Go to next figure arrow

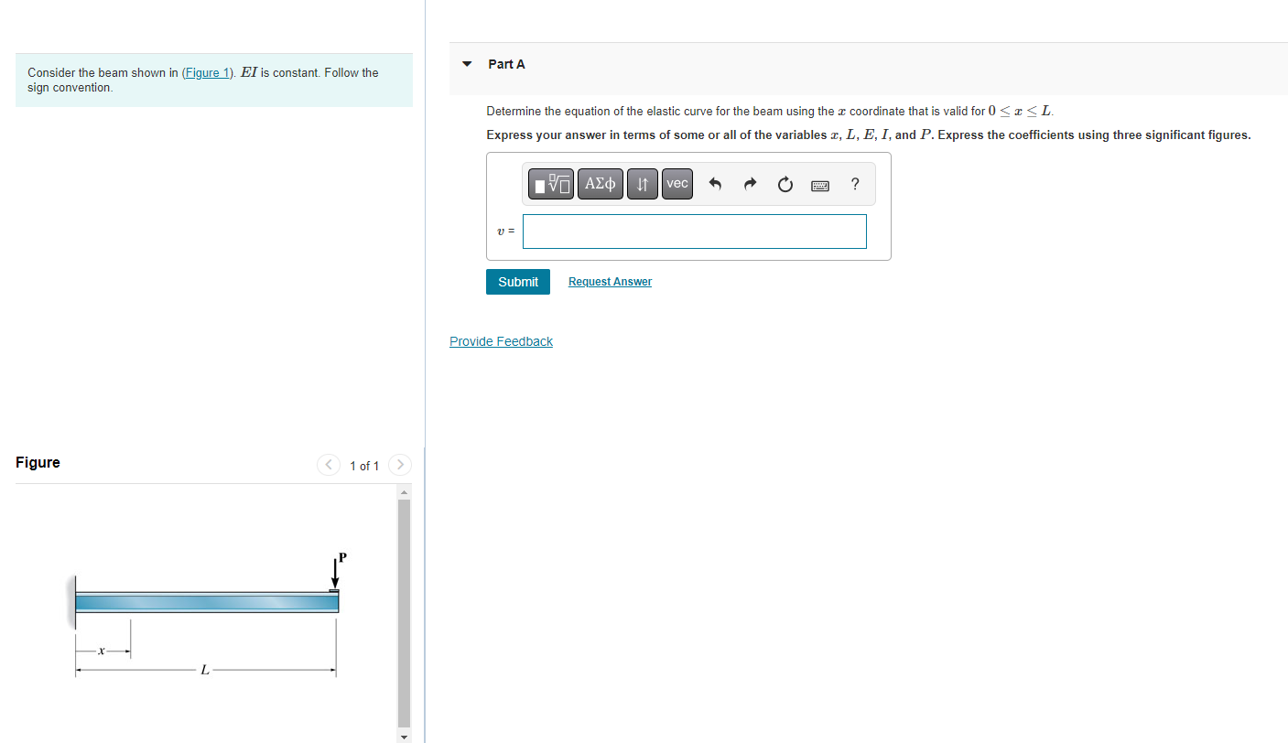400,465
